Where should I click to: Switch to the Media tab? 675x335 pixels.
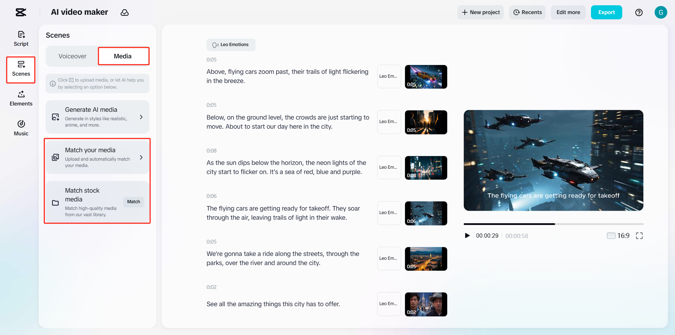123,56
